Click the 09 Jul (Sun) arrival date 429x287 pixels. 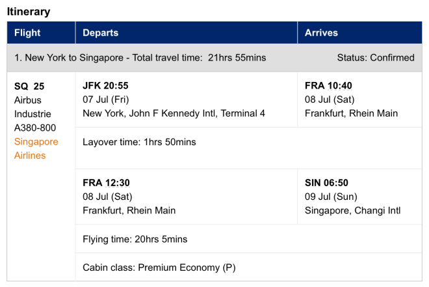[331, 197]
